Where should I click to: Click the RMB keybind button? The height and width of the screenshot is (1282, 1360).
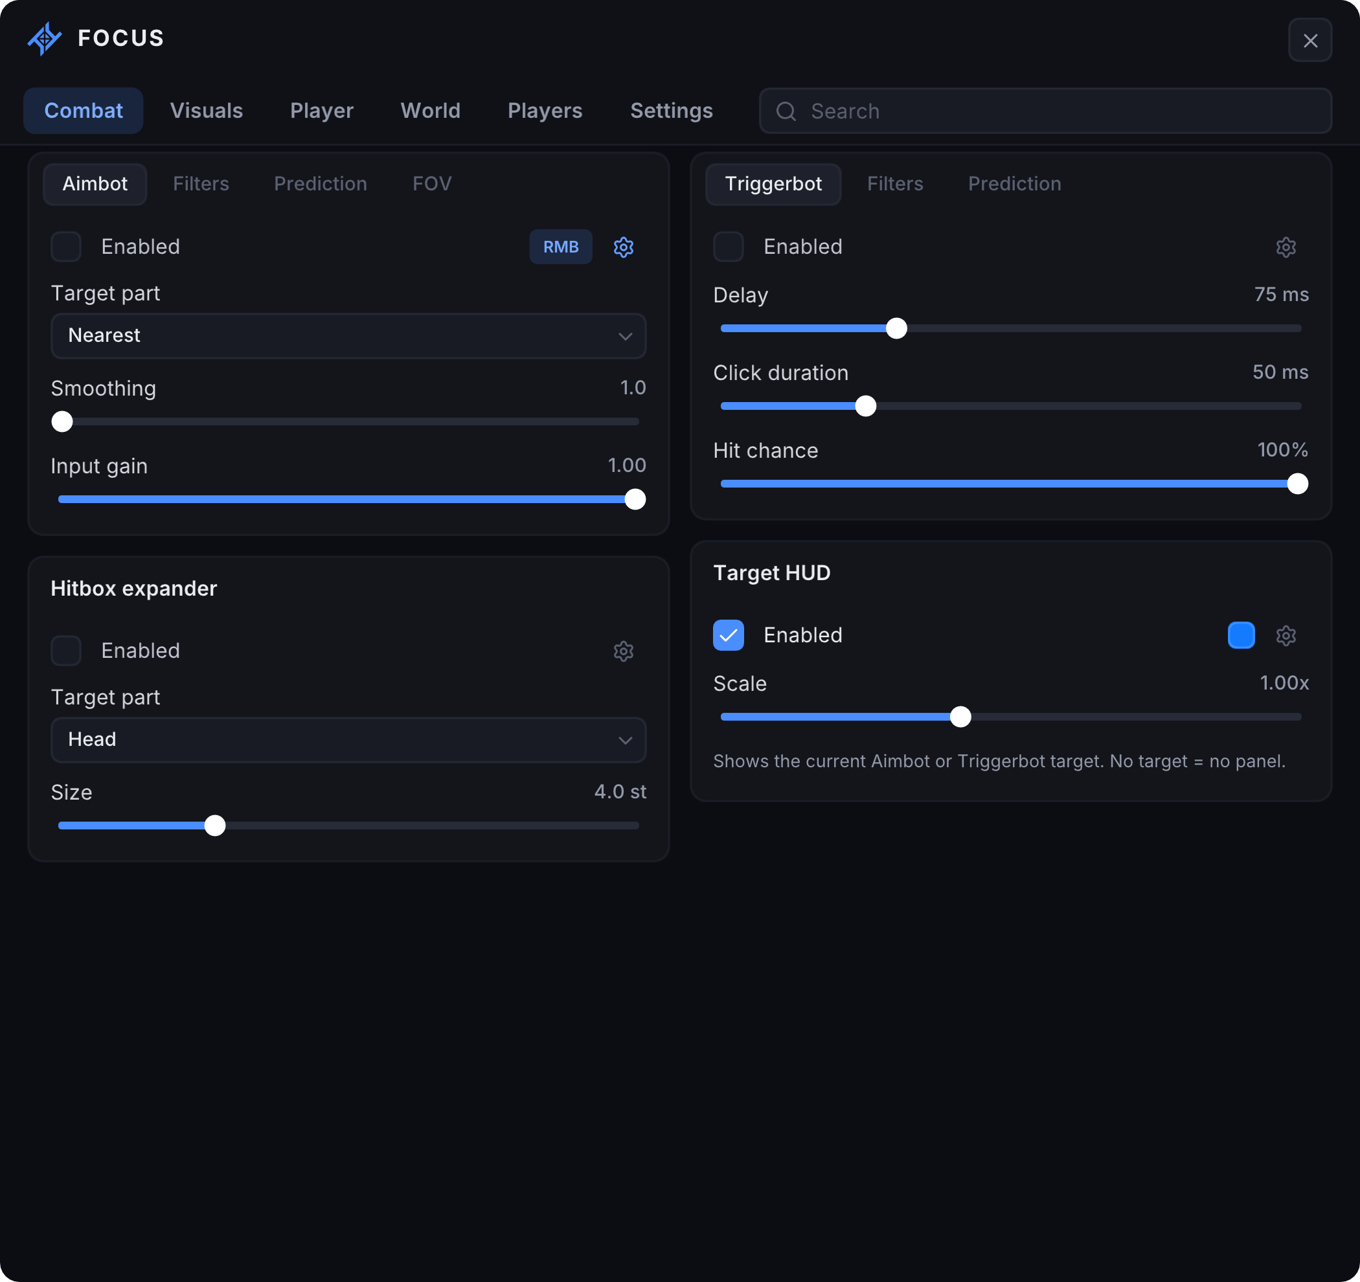[x=561, y=247]
